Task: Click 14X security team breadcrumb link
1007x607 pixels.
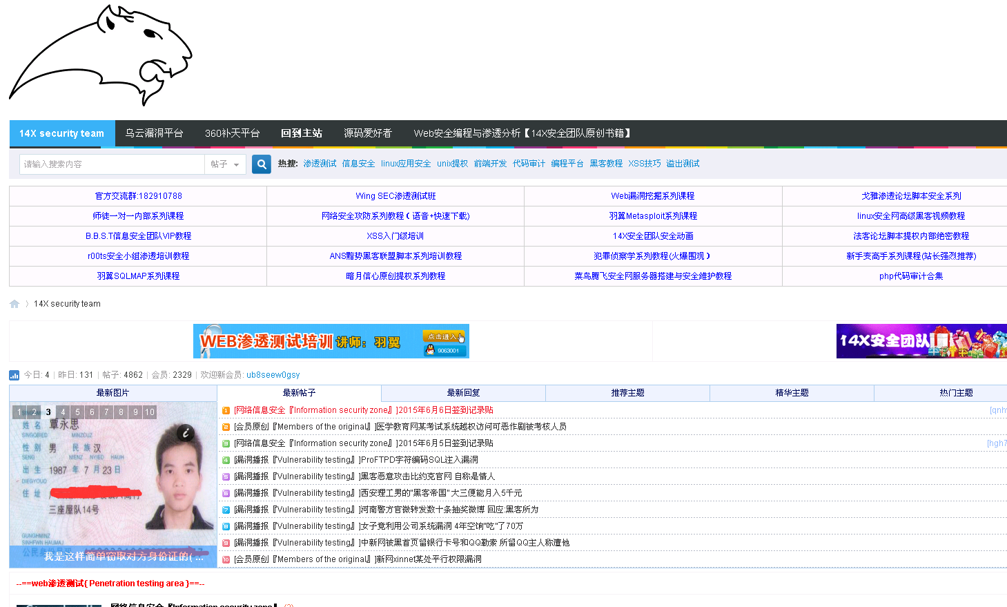Action: point(67,304)
